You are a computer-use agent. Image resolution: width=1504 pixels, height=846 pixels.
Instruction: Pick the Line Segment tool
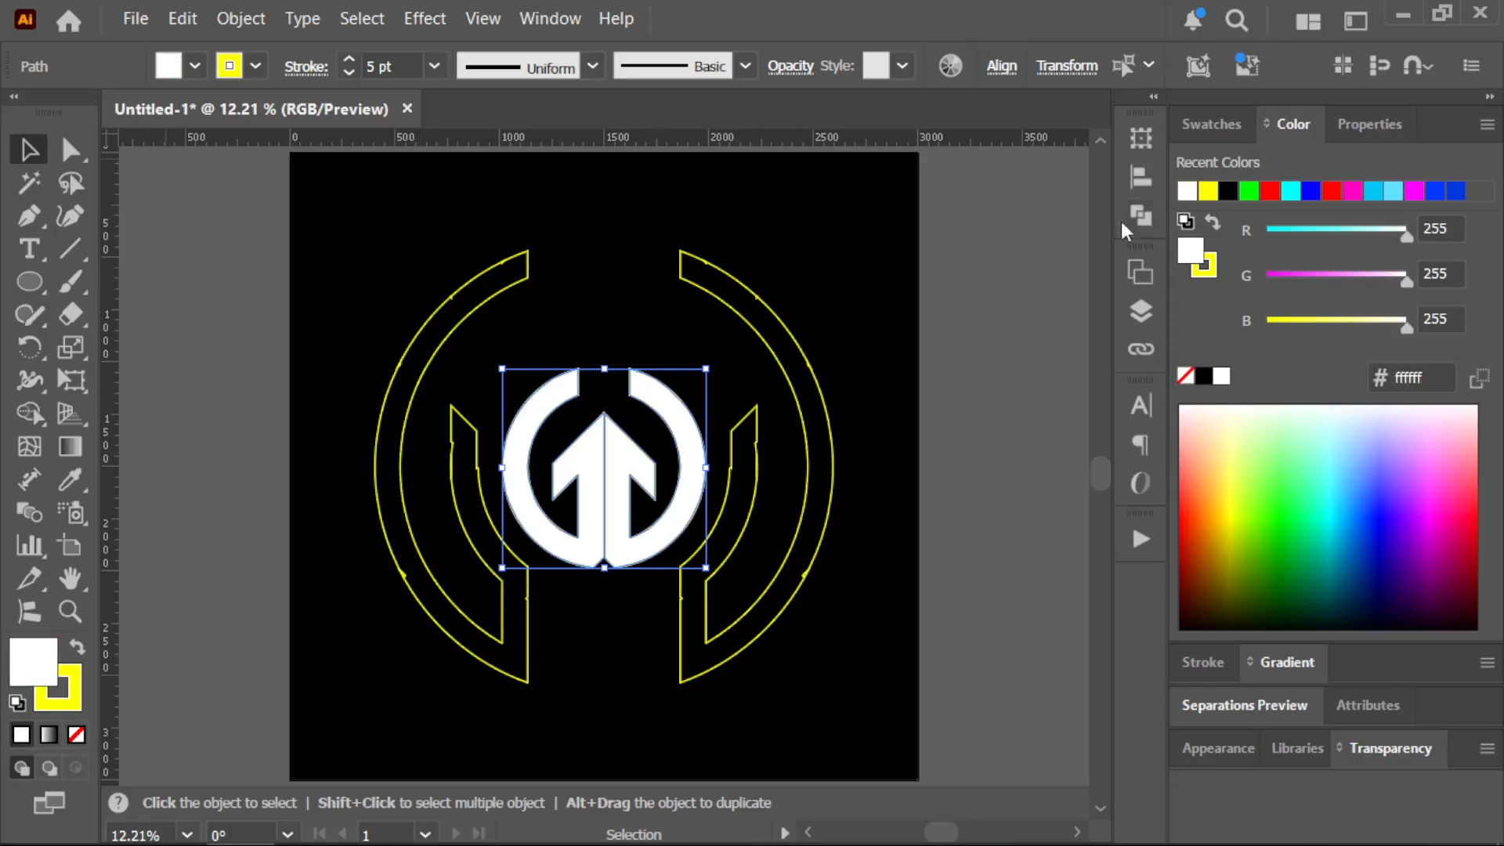70,249
